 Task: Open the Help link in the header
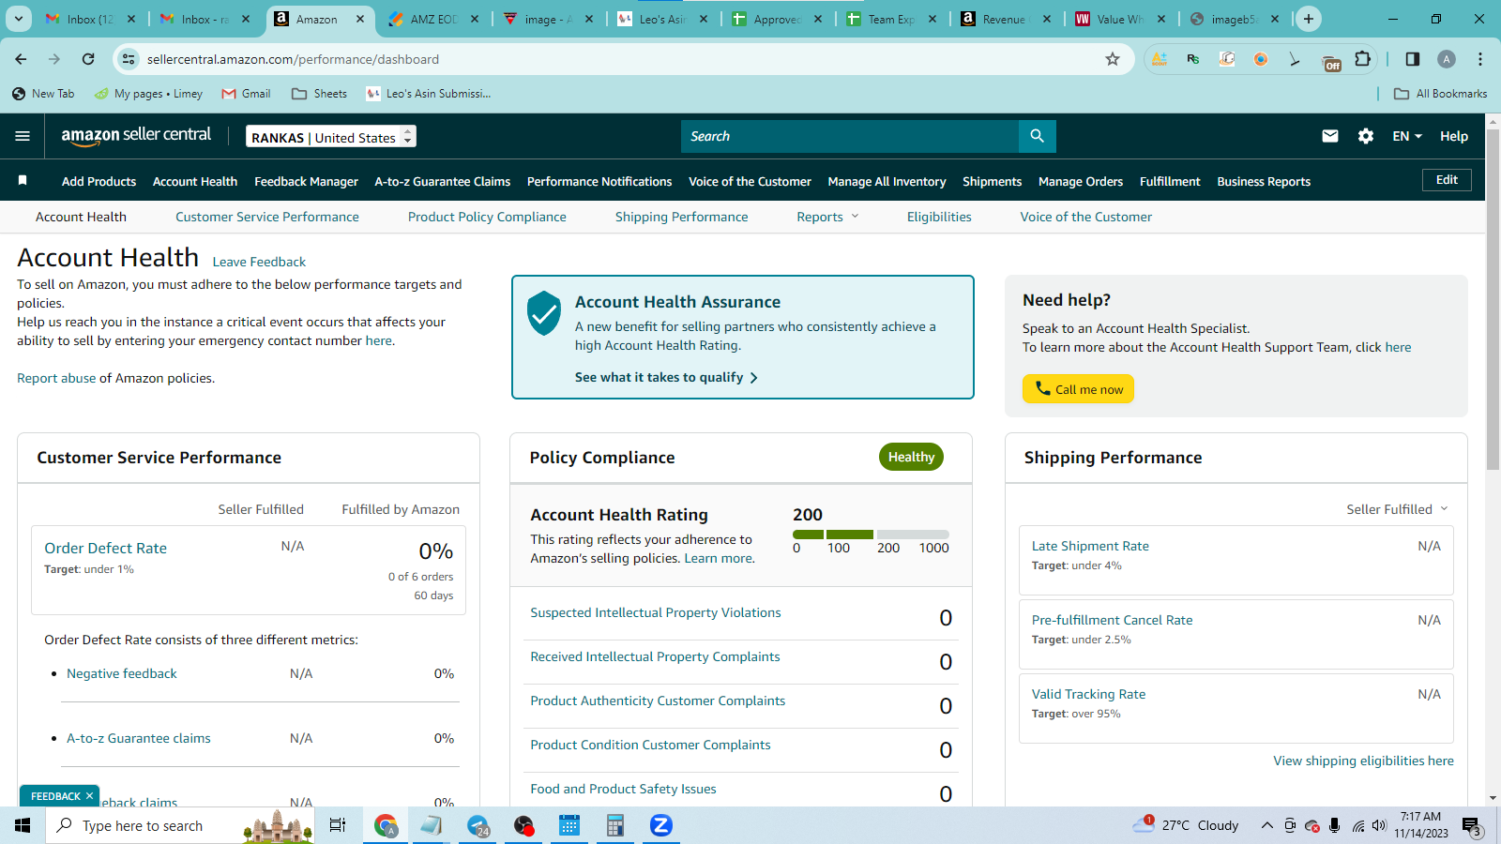[x=1454, y=136]
